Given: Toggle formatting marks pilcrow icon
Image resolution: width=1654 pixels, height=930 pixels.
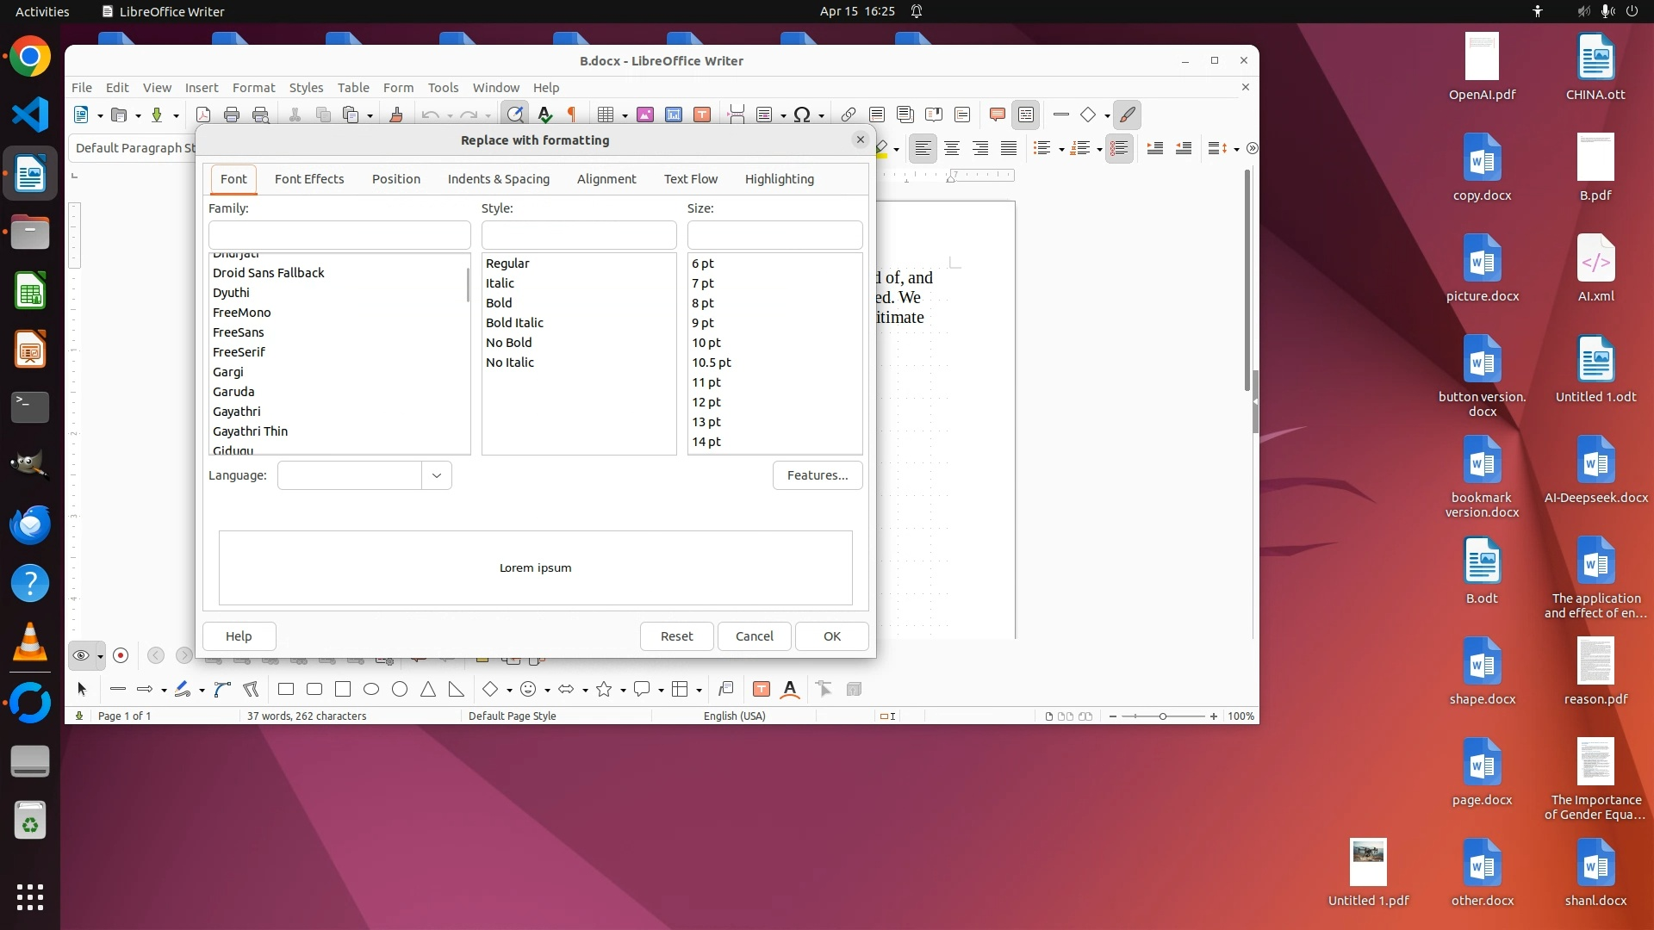Looking at the screenshot, I should (x=571, y=115).
